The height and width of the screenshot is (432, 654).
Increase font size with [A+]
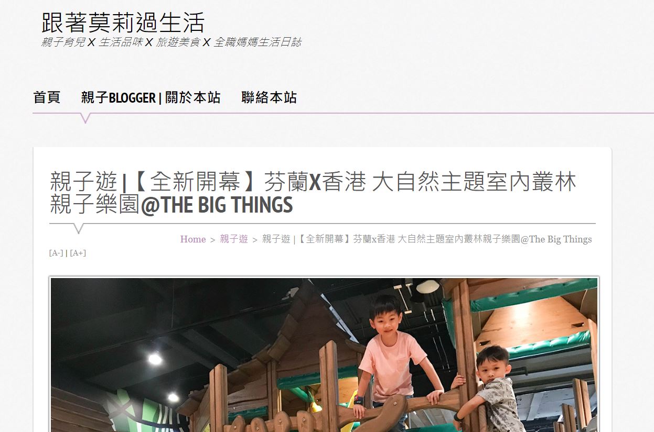pos(78,253)
